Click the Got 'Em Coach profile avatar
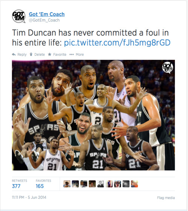Screen dimensions: 188x211 pos(19,16)
